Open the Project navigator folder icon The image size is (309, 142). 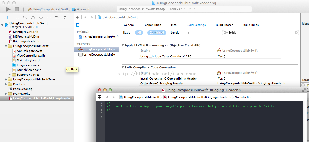coord(9,17)
